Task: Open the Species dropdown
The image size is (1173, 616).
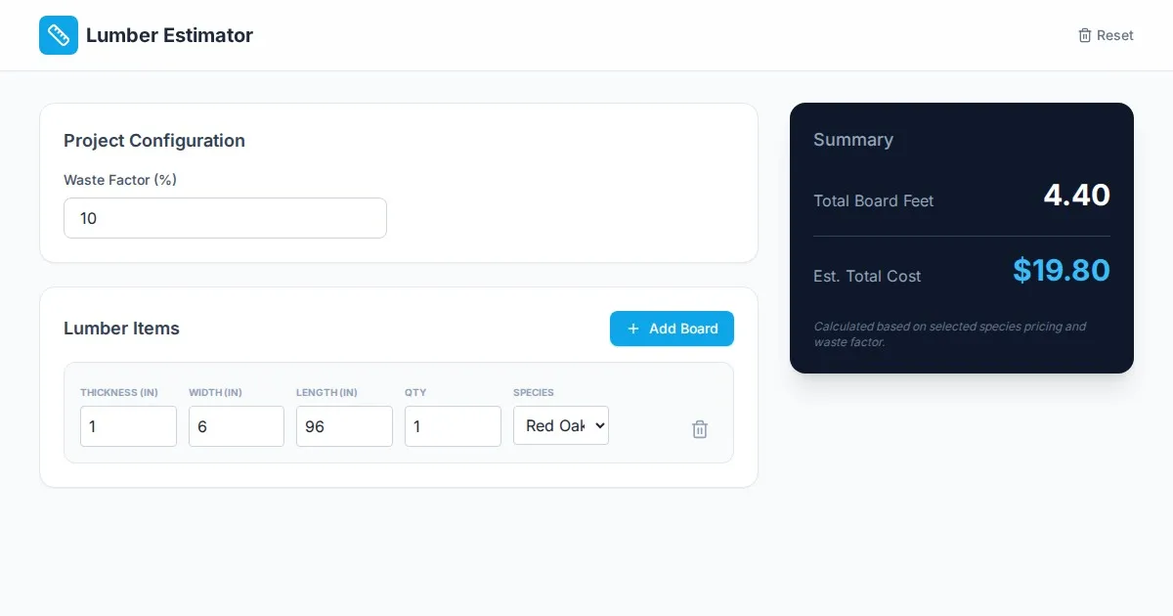Action: 561,425
